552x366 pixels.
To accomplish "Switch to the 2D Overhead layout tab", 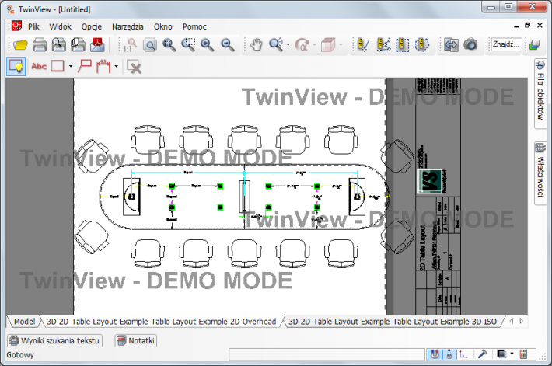I will [x=161, y=322].
